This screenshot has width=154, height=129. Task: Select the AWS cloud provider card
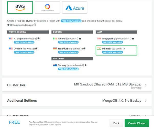[20, 7]
